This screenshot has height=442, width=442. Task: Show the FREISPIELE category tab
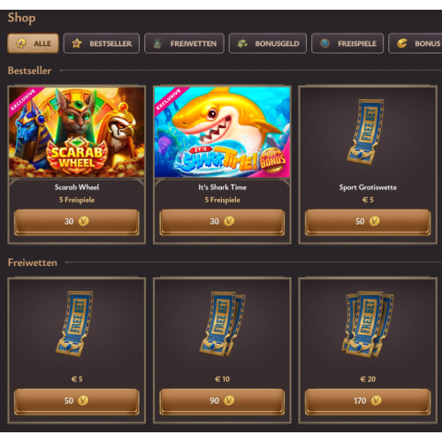point(347,43)
